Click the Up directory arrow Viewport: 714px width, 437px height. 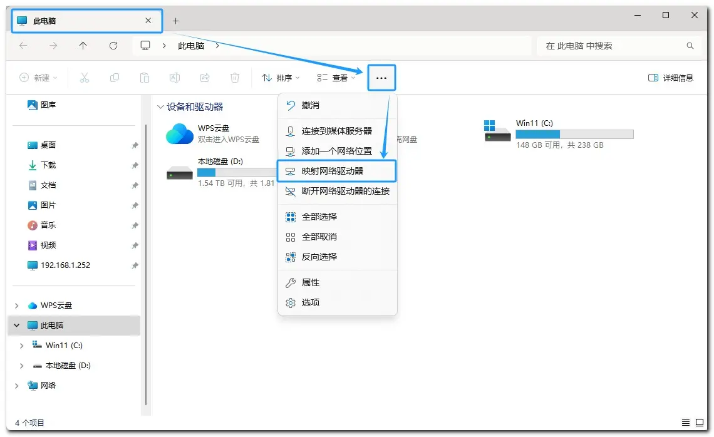pyautogui.click(x=83, y=46)
